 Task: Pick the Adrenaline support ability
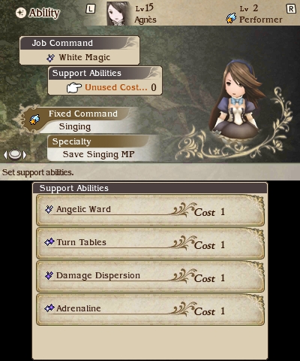[x=150, y=310]
